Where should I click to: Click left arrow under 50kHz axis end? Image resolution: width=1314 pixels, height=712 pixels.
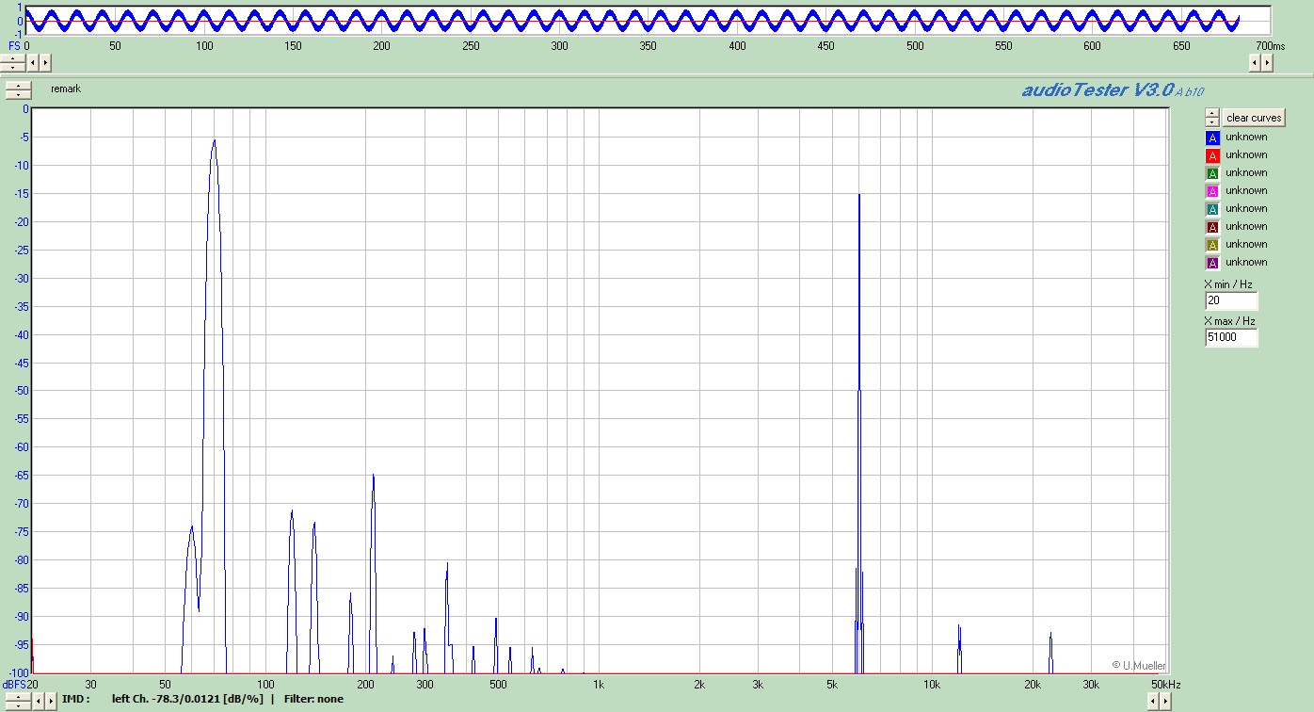coord(1152,701)
